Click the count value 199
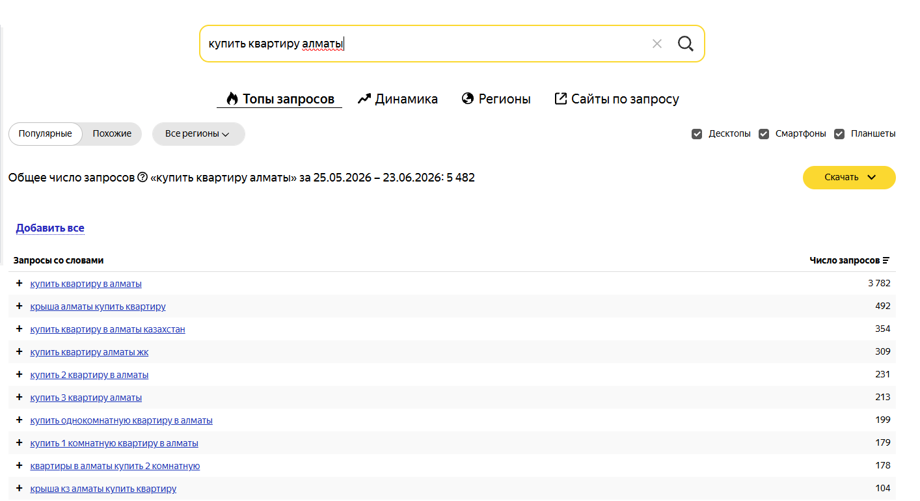The height and width of the screenshot is (501, 920). [x=883, y=420]
